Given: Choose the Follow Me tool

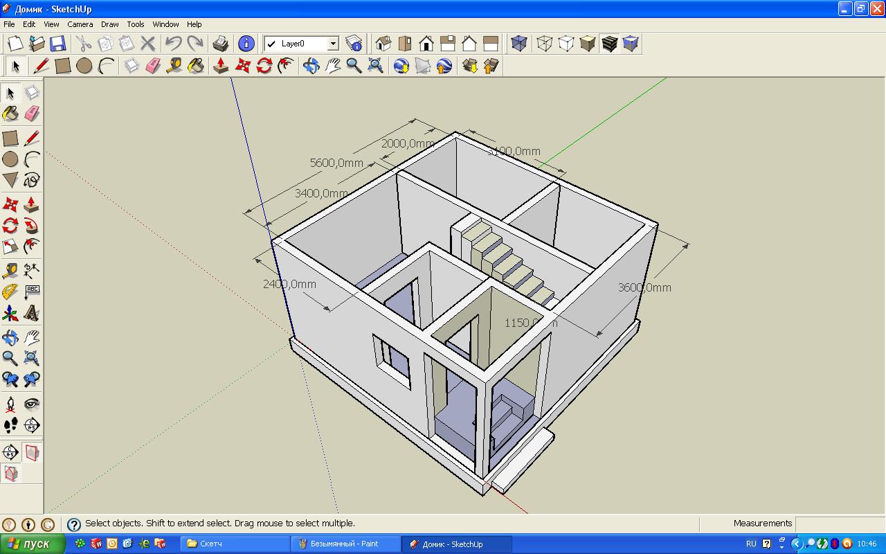Looking at the screenshot, I should (x=31, y=226).
